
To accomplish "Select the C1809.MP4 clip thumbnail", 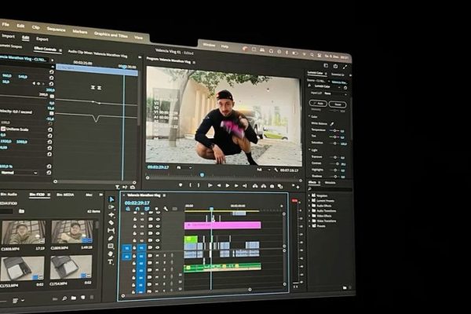I will [72, 232].
